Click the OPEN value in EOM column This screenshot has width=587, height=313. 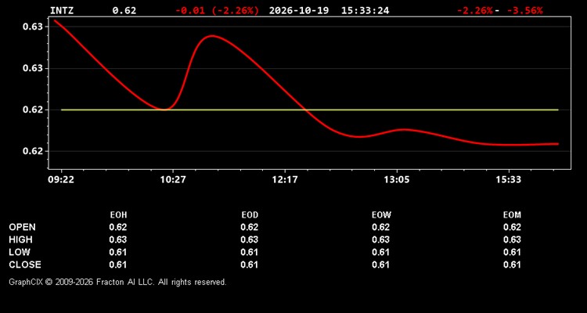click(512, 227)
